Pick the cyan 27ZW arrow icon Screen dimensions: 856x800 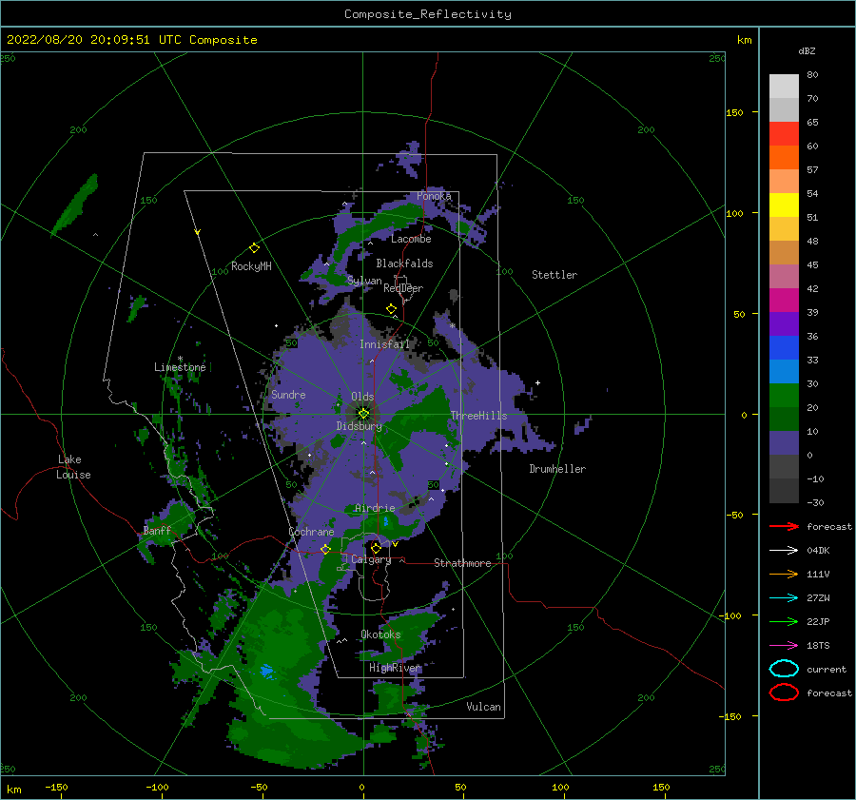784,598
